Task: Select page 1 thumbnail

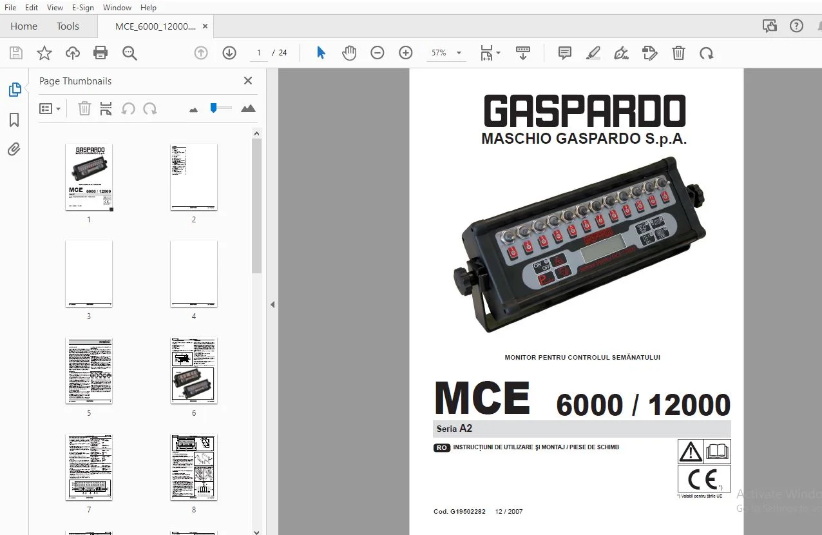Action: tap(89, 177)
